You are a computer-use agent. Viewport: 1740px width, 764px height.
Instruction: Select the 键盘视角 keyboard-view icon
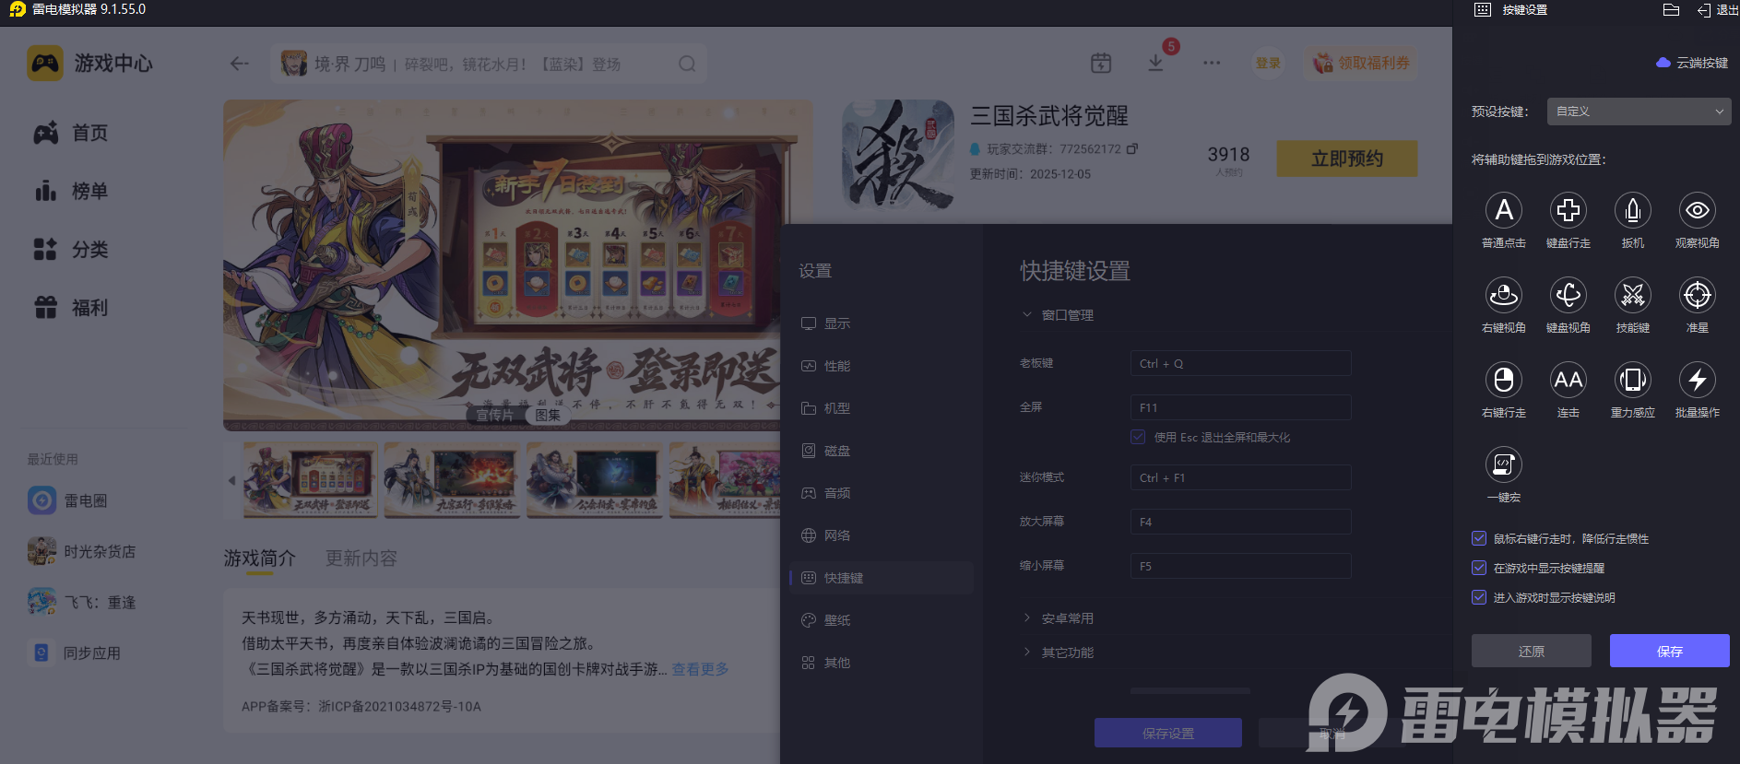(1568, 295)
